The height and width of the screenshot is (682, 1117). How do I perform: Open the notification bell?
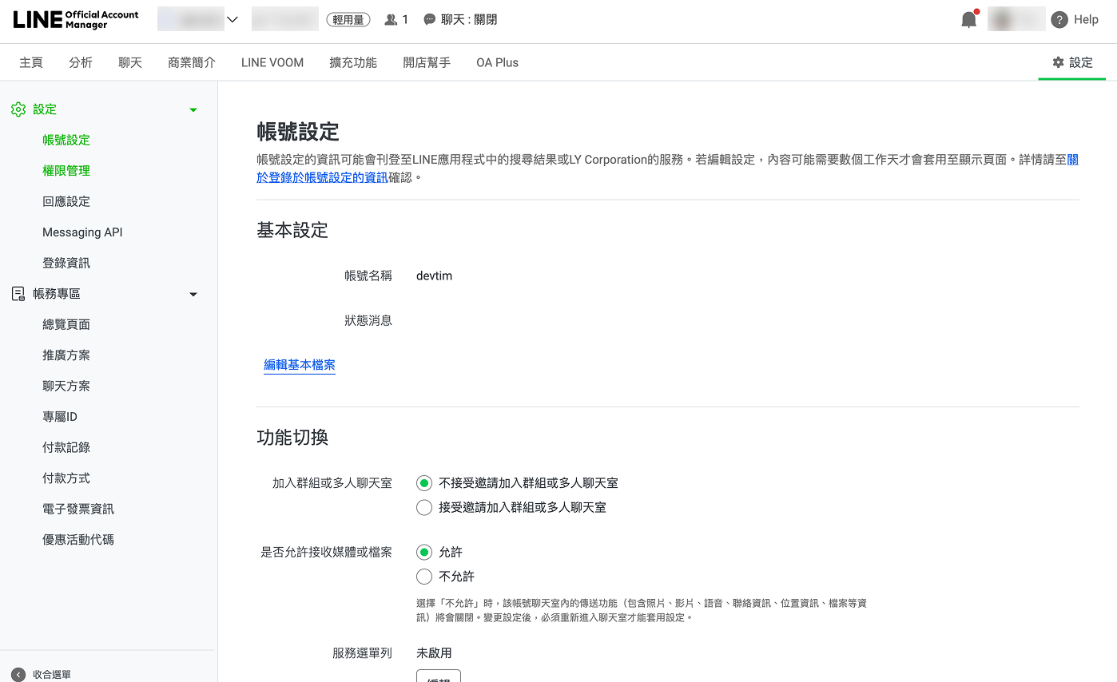969,20
